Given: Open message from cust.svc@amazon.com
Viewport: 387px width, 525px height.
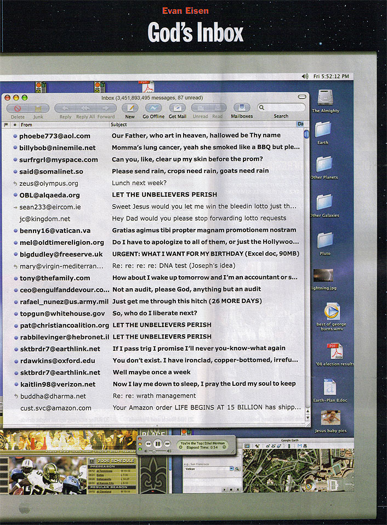Looking at the screenshot, I should pyautogui.click(x=153, y=408).
